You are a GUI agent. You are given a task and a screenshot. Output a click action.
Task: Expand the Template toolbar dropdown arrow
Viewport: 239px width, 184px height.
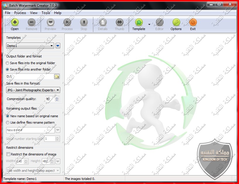tap(149, 24)
